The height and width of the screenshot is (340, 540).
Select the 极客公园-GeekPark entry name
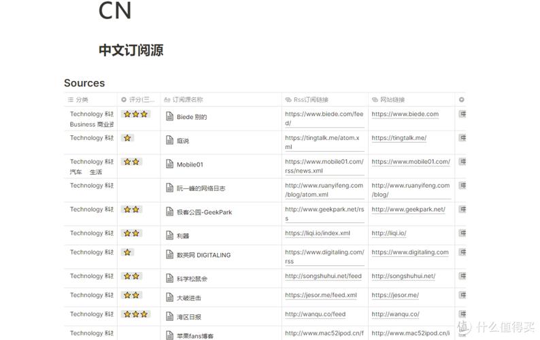[204, 212]
